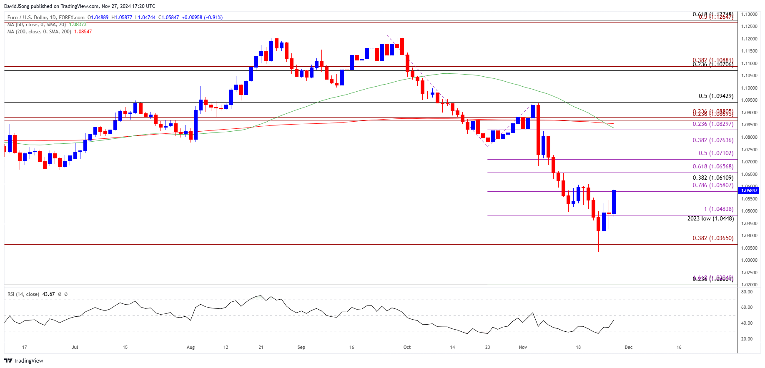Click the 80.00 level on the RSI scale

click(747, 292)
